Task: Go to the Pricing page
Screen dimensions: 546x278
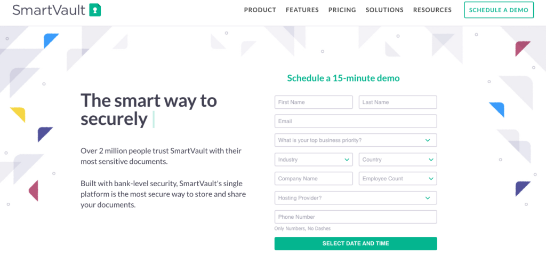Action: click(x=342, y=10)
